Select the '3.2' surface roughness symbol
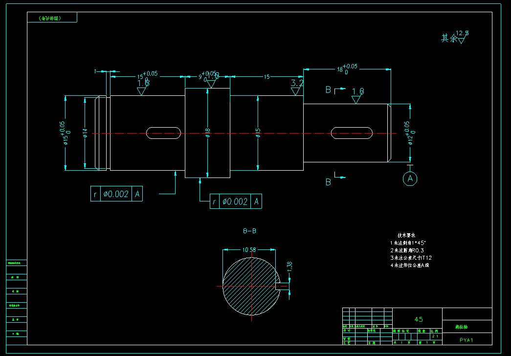Viewport: 511px width, 356px height. 296,87
